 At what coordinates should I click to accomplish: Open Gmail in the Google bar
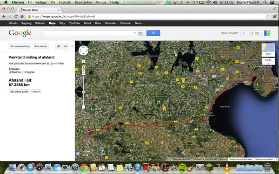pyautogui.click(x=87, y=23)
